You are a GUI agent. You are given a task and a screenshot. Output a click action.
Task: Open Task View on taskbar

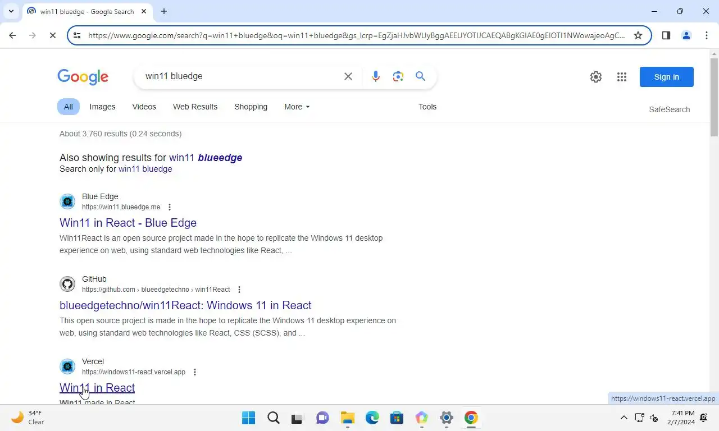tap(297, 418)
